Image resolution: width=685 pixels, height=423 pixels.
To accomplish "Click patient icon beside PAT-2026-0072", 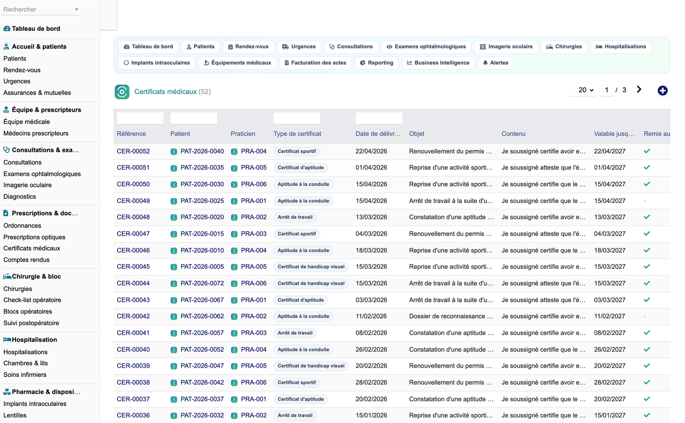I will [174, 284].
